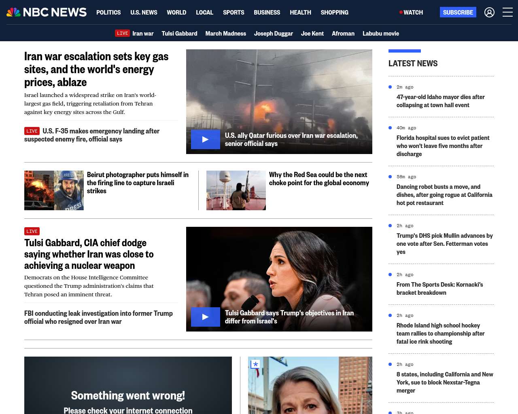Select the Labubu movie trending topic
The width and height of the screenshot is (518, 414).
click(380, 34)
